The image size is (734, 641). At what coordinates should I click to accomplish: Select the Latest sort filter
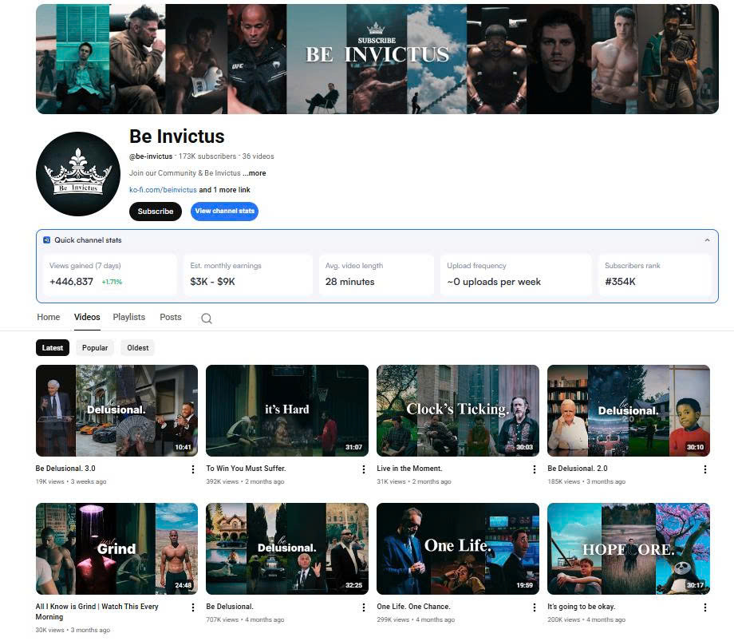53,348
